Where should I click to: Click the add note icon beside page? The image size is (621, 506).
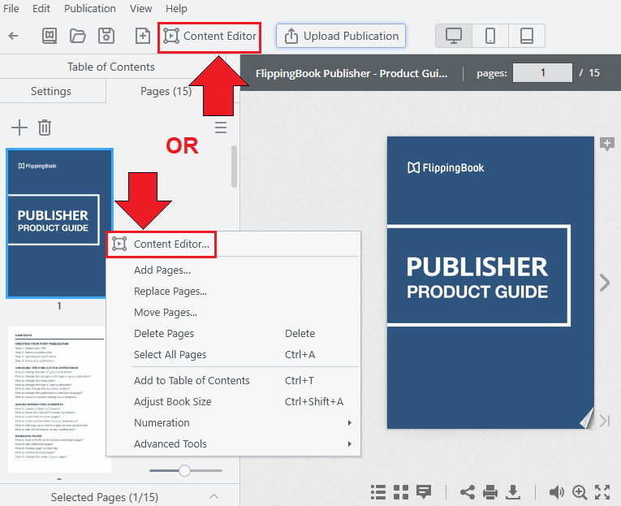[x=607, y=144]
